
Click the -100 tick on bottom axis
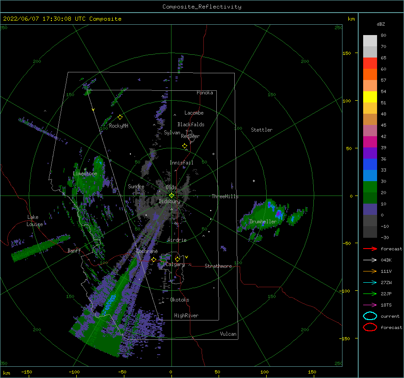pos(74,372)
